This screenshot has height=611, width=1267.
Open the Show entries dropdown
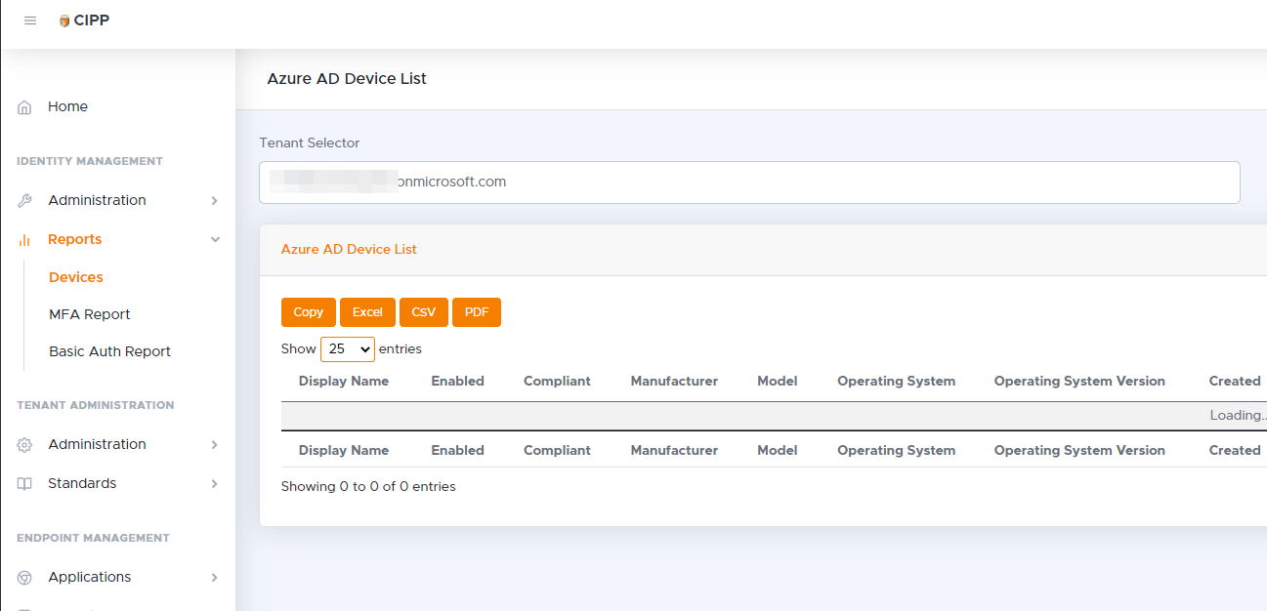[x=348, y=348]
